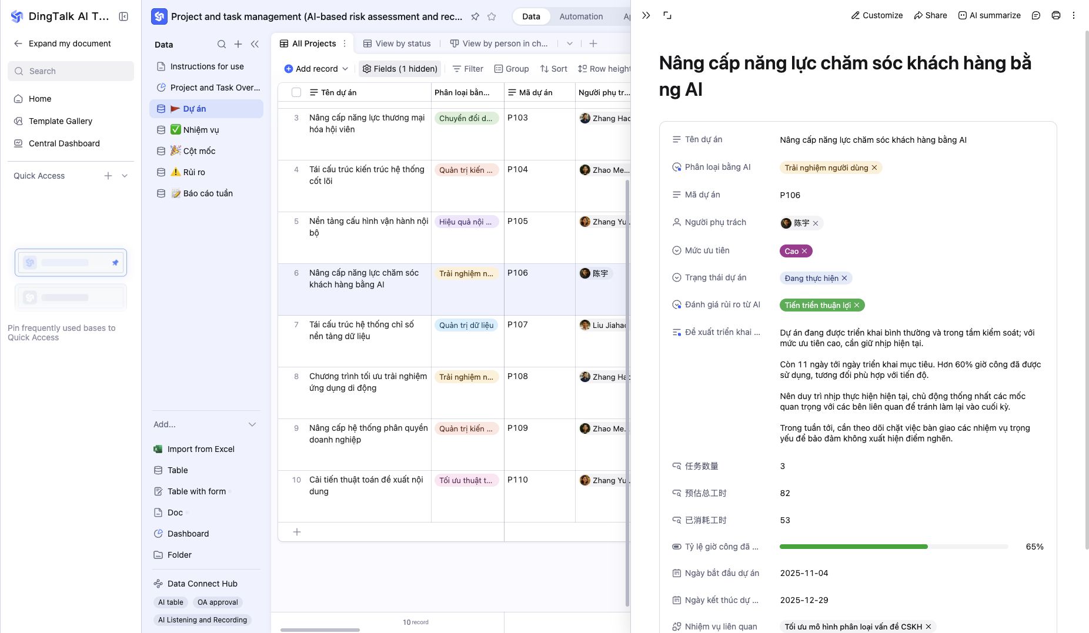Viewport: 1089px width, 633px height.
Task: Click the Filter button
Action: click(x=467, y=69)
